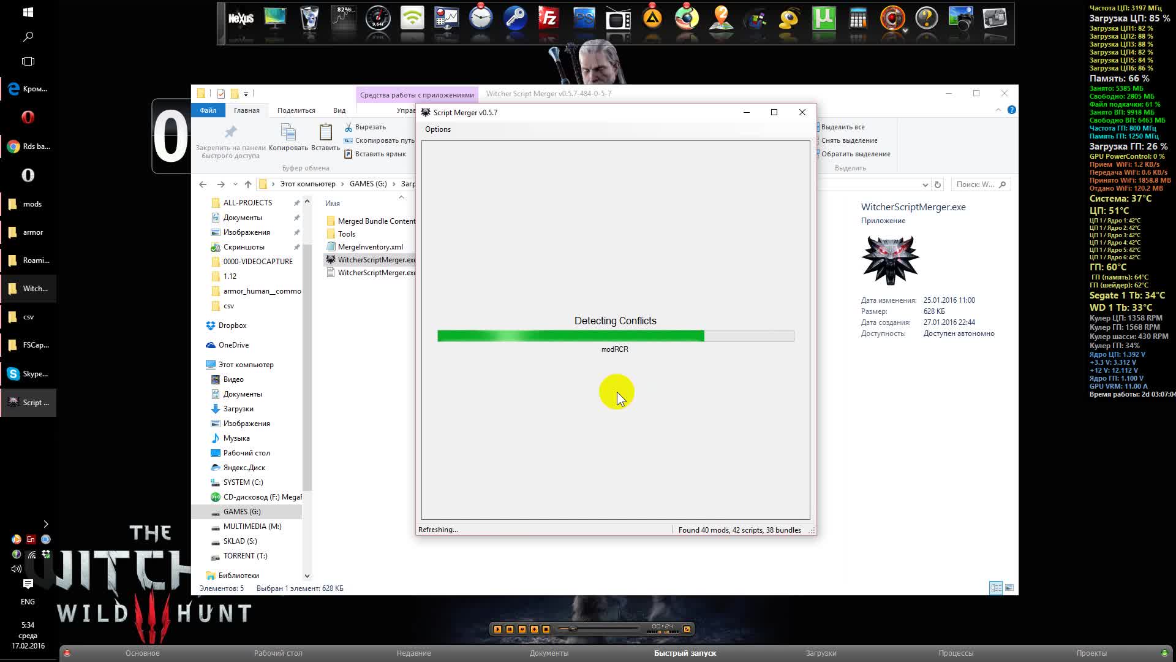Launch uTorrent from the dock bar
The width and height of the screenshot is (1176, 662).
click(824, 18)
